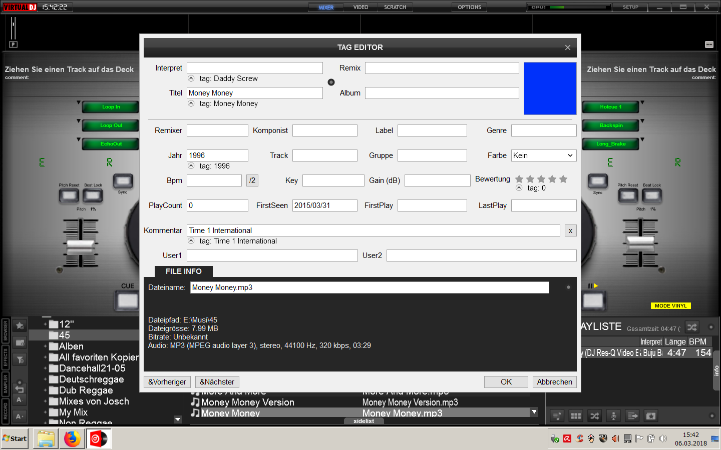Click the blue cover art swatch
Image resolution: width=721 pixels, height=450 pixels.
tap(550, 88)
